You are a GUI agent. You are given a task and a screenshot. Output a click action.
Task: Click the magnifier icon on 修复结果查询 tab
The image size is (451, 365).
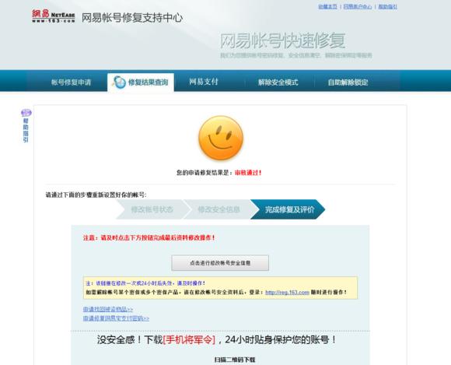(x=119, y=82)
